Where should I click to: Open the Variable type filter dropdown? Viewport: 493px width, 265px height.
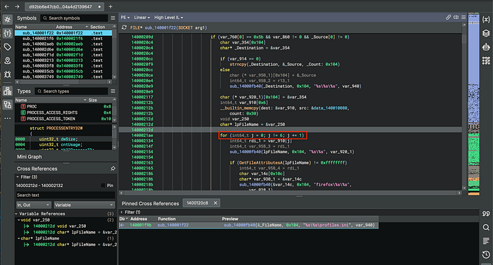(85, 205)
